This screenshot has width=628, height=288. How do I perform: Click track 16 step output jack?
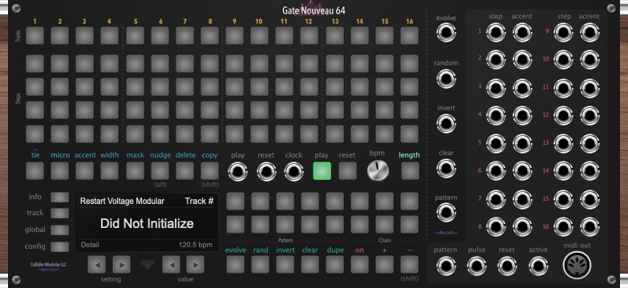click(563, 226)
